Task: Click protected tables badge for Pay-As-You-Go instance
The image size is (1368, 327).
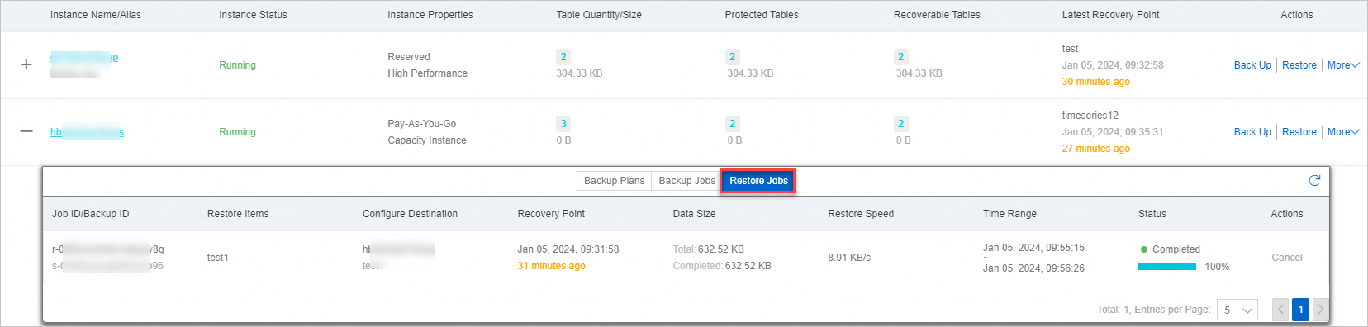Action: click(x=732, y=124)
